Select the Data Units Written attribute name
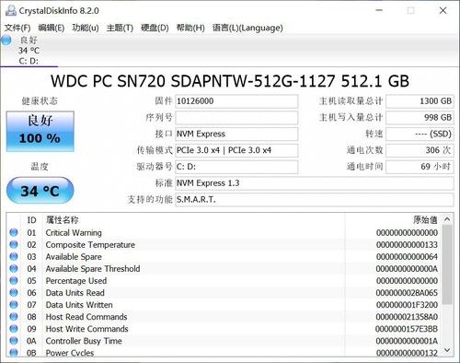 (79, 305)
